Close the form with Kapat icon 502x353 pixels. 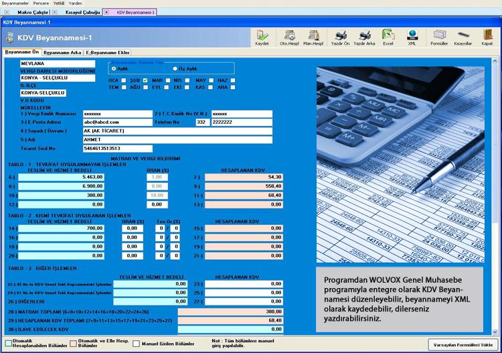pos(487,37)
